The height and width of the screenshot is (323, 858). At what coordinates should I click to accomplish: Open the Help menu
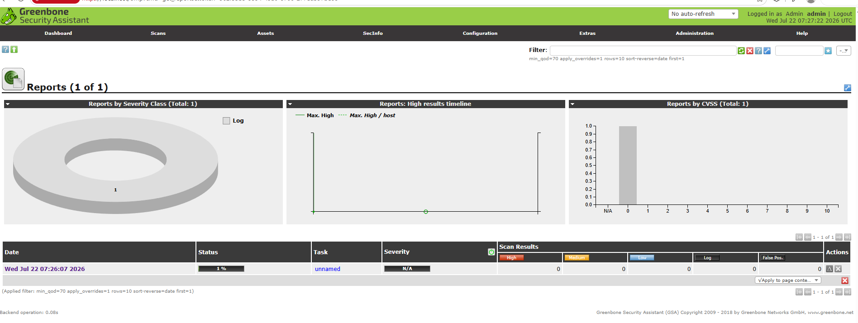pyautogui.click(x=802, y=33)
